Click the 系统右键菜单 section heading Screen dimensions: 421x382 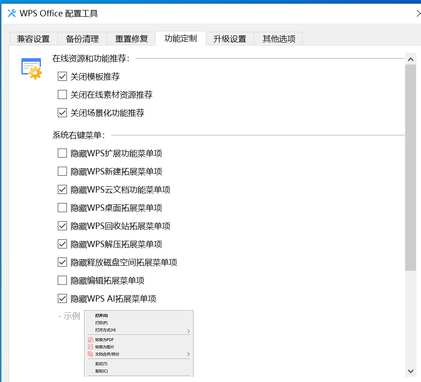click(x=78, y=135)
